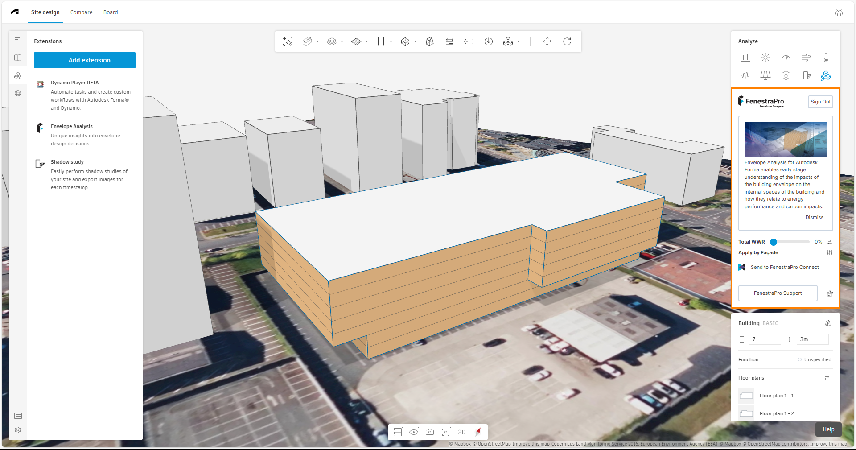This screenshot has height=450, width=856.
Task: Open the Function Unspecified selector
Action: 815,359
